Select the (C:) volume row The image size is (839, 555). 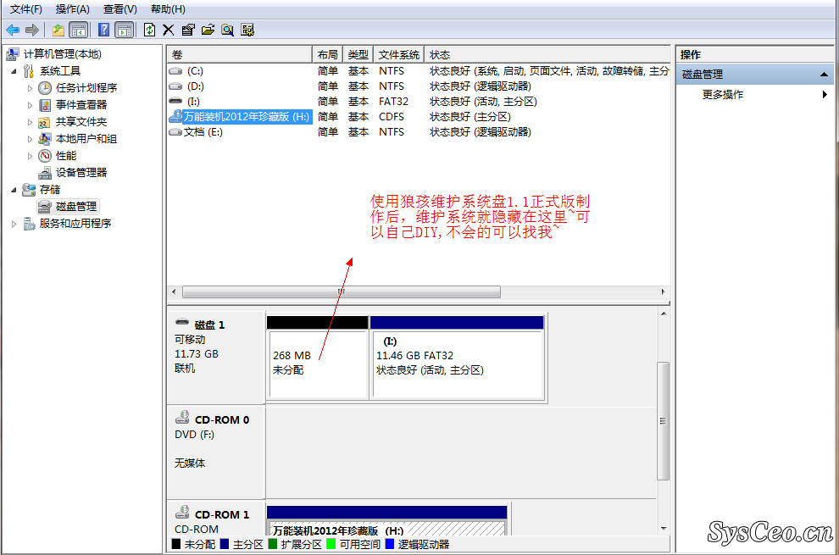[x=419, y=70]
